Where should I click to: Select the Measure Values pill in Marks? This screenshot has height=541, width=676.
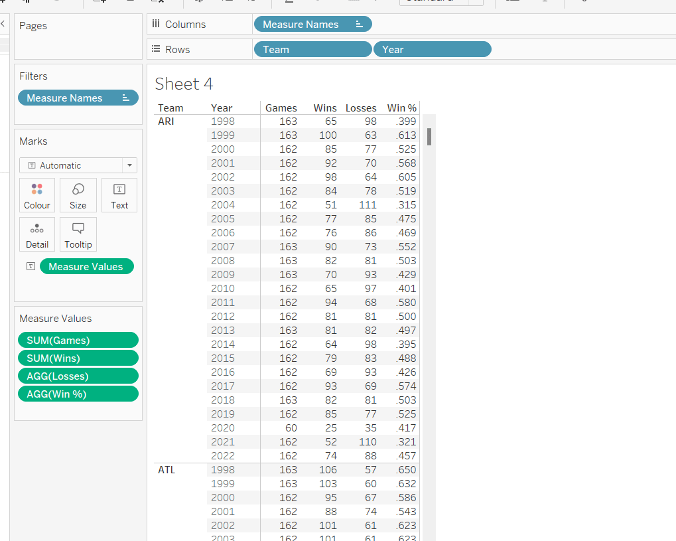(x=86, y=266)
